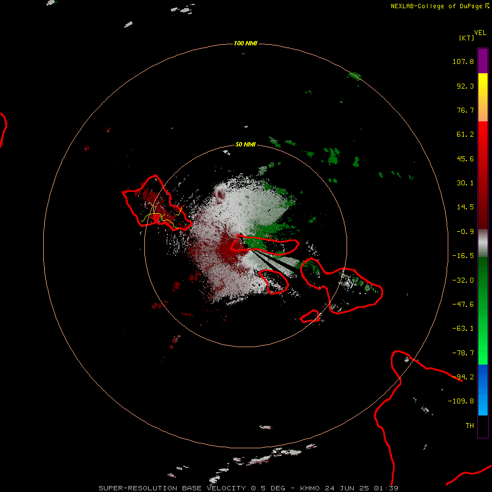Click the small circular velocity feature north of the radar
The width and height of the screenshot is (492, 492).
pyautogui.click(x=220, y=195)
